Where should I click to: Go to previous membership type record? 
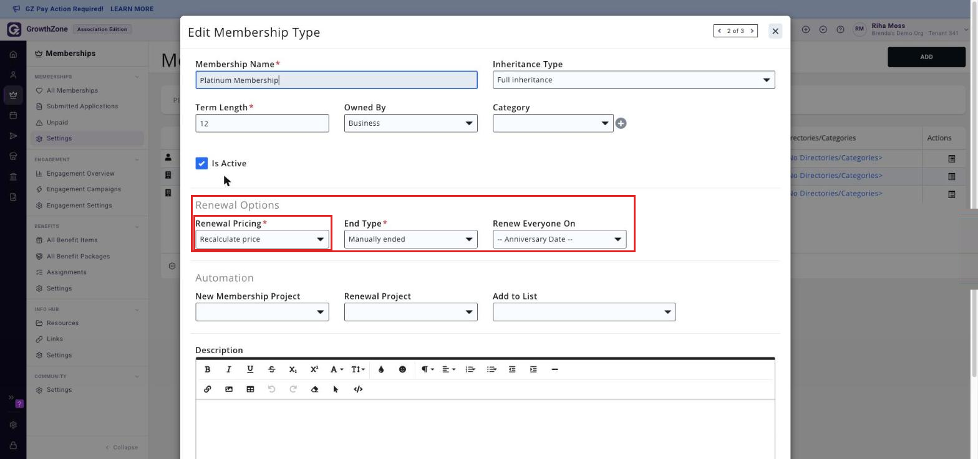point(720,31)
